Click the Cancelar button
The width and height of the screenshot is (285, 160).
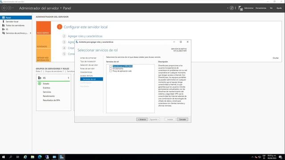click(182, 120)
